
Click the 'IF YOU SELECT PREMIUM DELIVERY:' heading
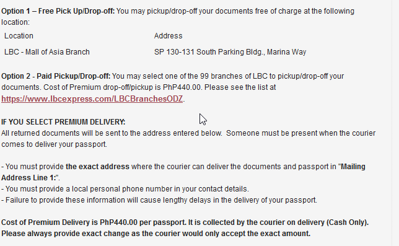(x=63, y=122)
